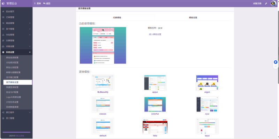
Task: Click the grid icon next to 发卡管理
Action: tap(3, 29)
